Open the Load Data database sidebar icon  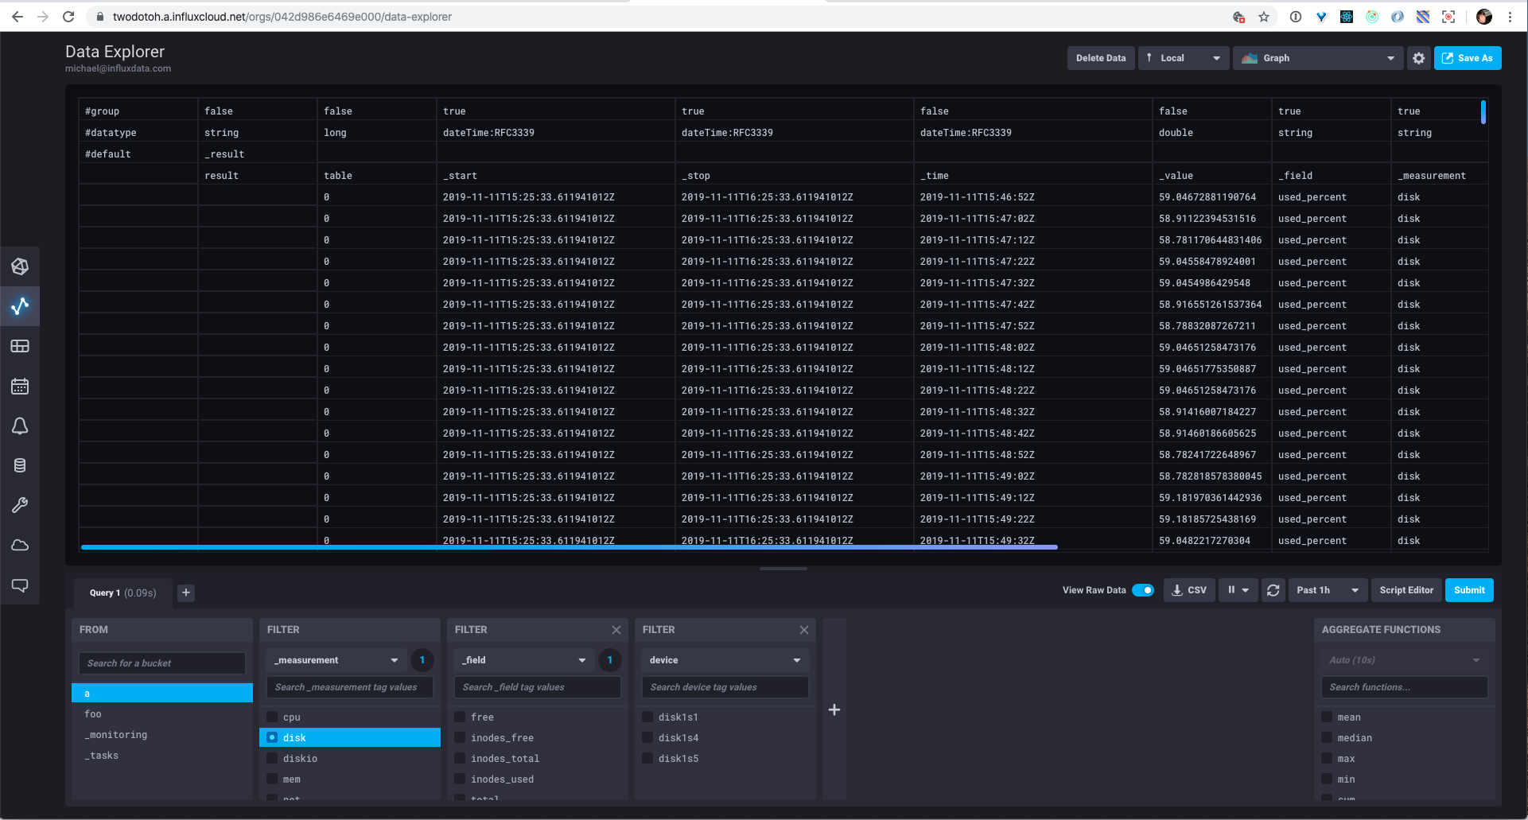pos(20,465)
